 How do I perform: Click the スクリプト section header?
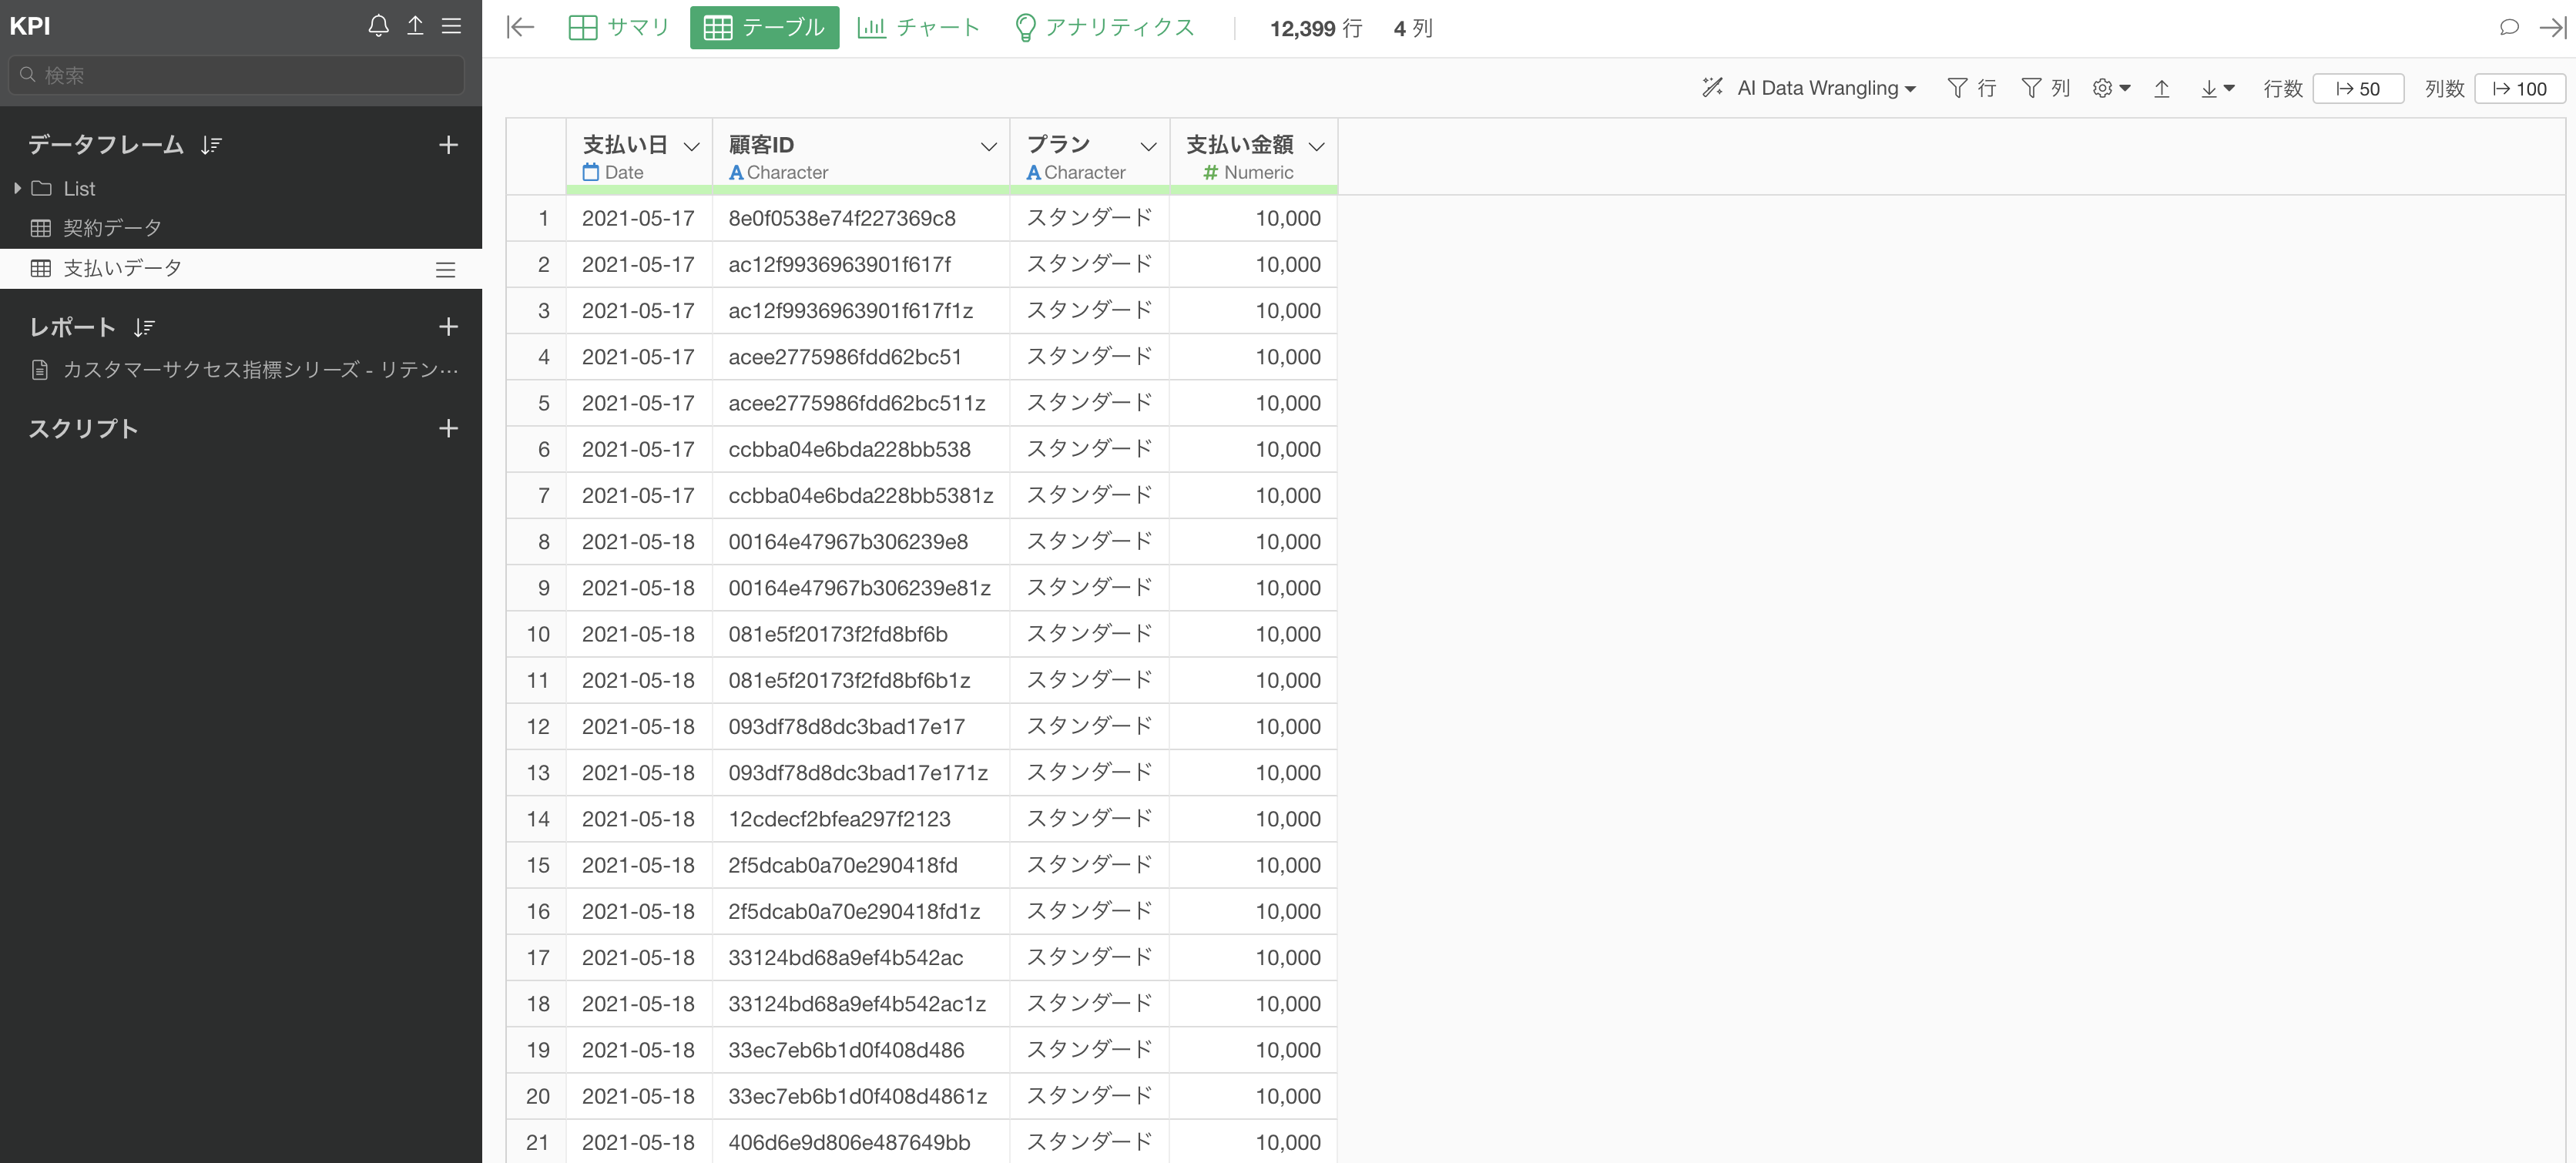[83, 429]
